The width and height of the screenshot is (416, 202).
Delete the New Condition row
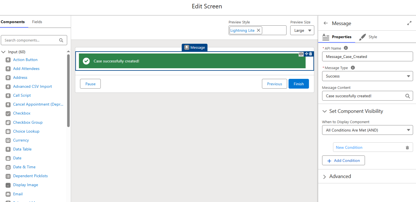[407, 148]
